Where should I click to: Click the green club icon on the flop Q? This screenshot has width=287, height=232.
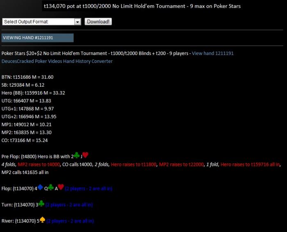pyautogui.click(x=51, y=187)
